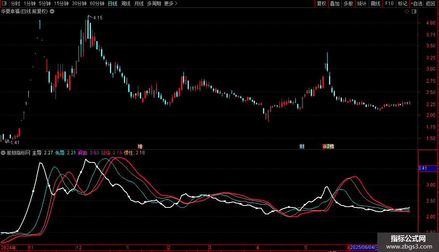Click the 叠加 overlay button
This screenshot has width=439, height=252.
point(335,3)
